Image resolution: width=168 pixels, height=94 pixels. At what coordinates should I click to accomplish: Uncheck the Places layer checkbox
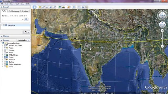point(5,48)
